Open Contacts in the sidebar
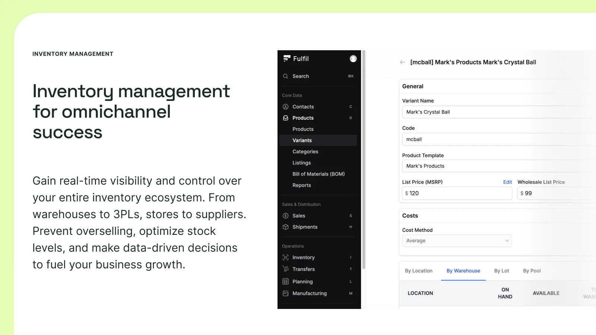The height and width of the screenshot is (335, 596). coord(318,107)
